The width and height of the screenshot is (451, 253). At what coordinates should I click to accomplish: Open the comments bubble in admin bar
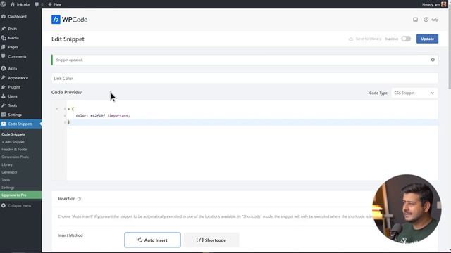(x=39, y=4)
